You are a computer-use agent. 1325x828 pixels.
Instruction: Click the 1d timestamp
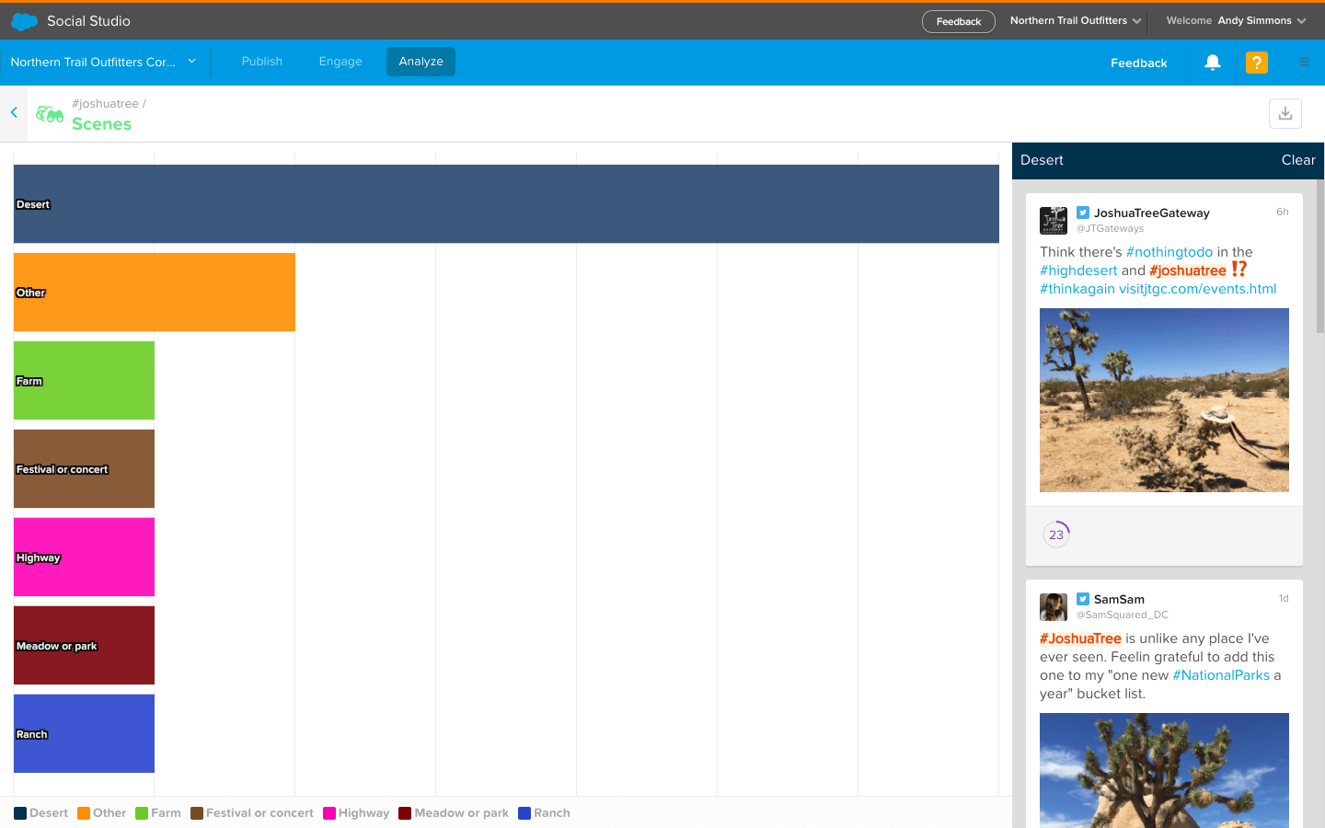pos(1284,599)
